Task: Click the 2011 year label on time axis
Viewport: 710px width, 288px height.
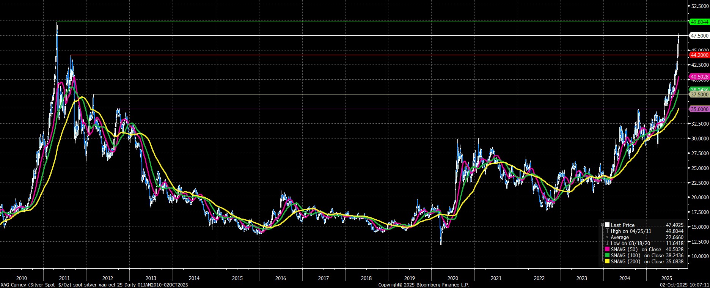Action: click(x=65, y=278)
